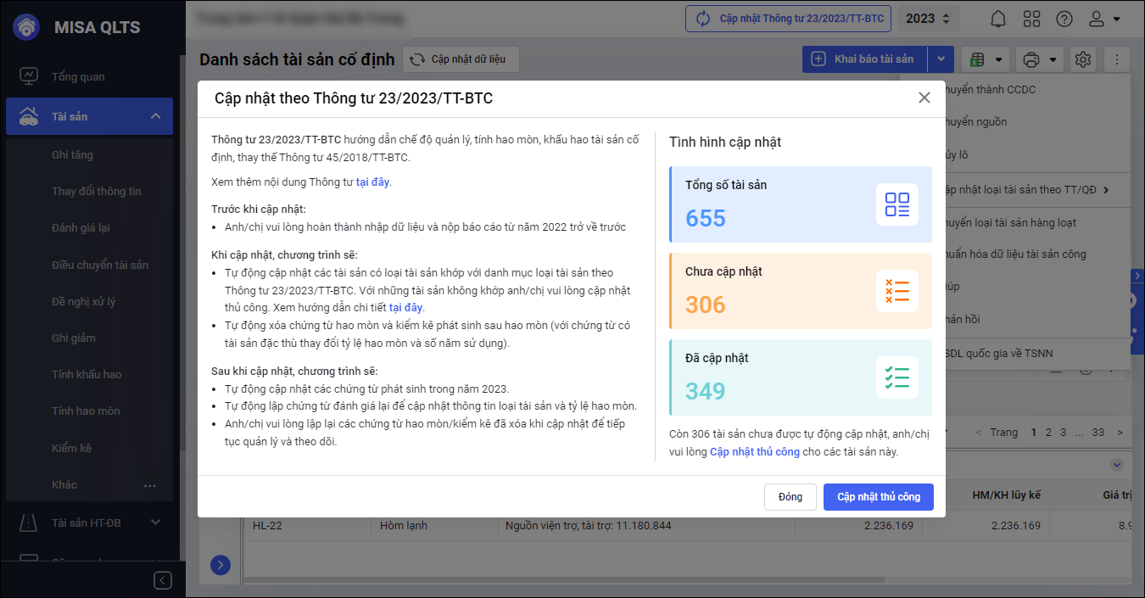Click the Đã cập nhật 349 card
The height and width of the screenshot is (598, 1145).
point(801,377)
